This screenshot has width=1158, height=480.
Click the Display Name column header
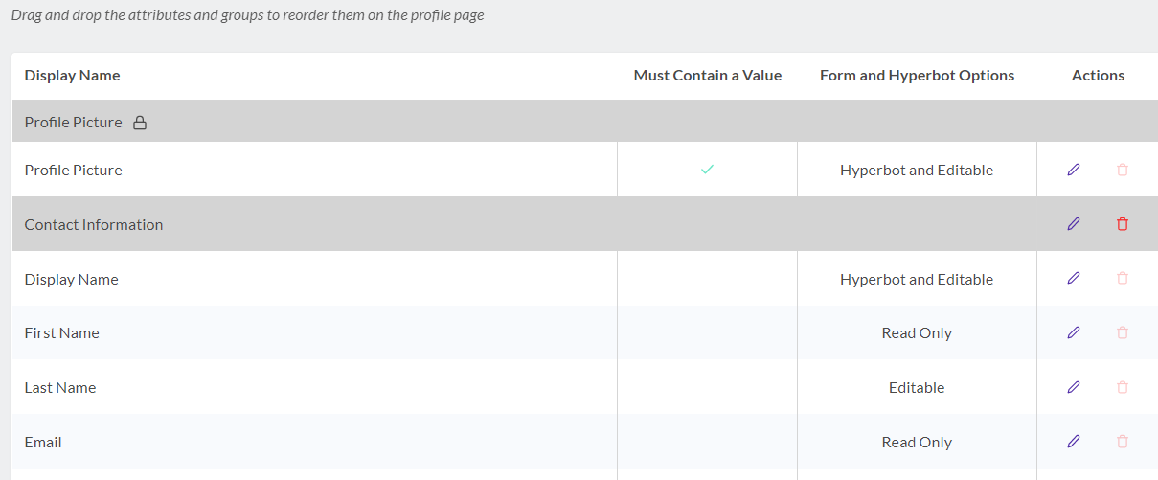pyautogui.click(x=73, y=76)
